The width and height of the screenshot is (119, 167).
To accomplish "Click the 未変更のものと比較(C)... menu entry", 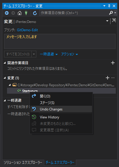I will tap(61, 124).
